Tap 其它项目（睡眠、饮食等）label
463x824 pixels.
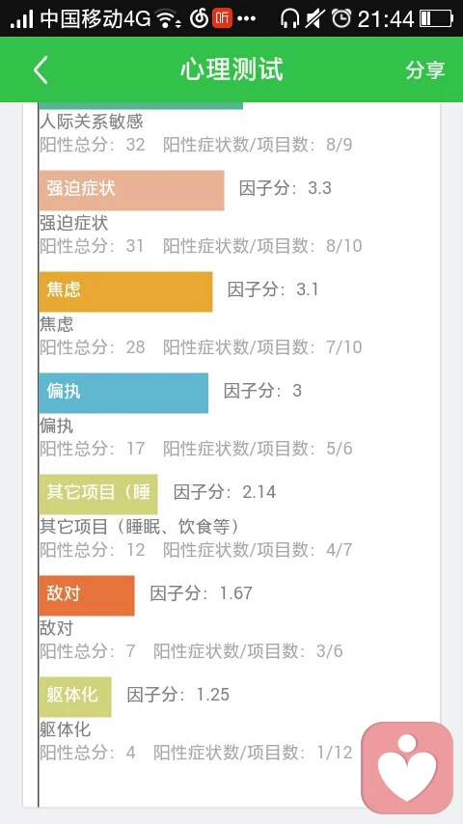click(x=140, y=527)
